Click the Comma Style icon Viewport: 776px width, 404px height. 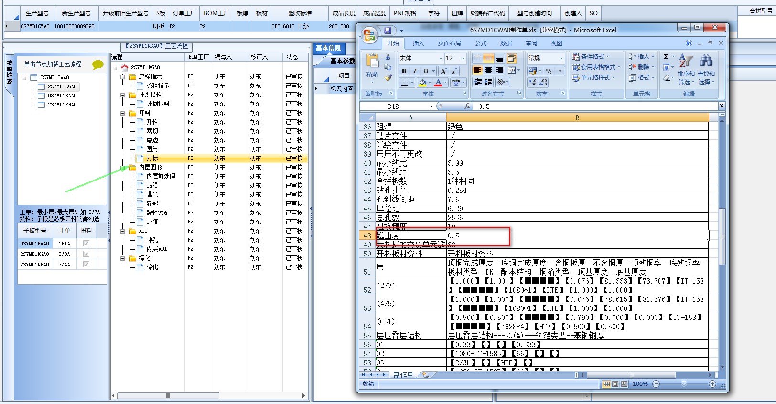[560, 71]
